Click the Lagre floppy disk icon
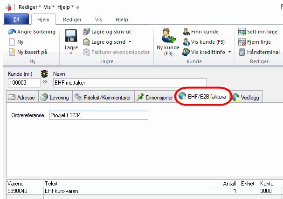Viewport: 283px width, 199px height. click(71, 36)
